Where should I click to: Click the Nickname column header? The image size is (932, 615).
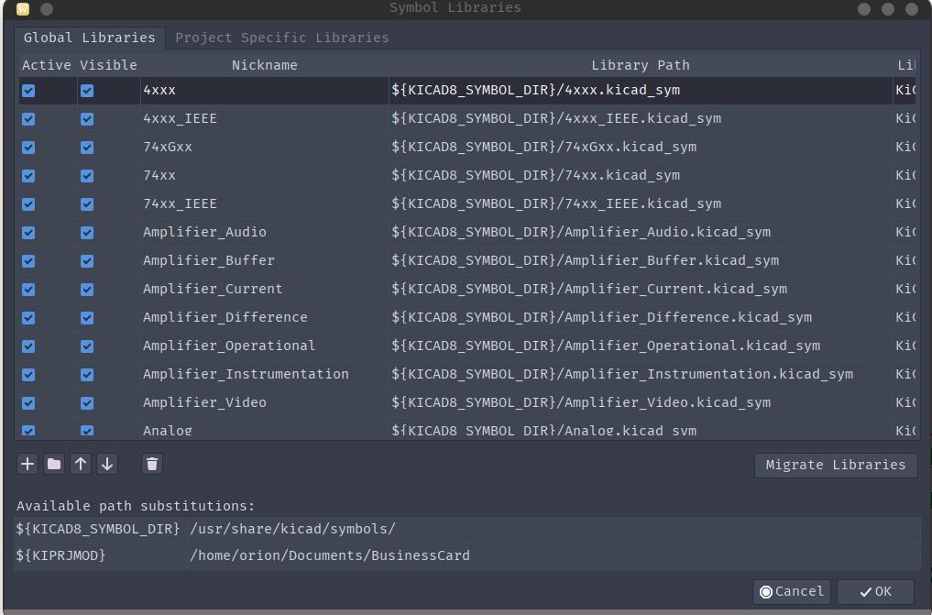264,65
